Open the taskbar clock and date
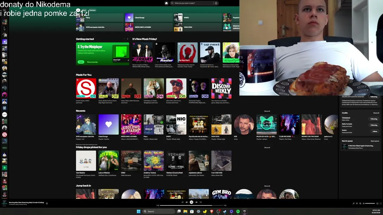 [x=376, y=211]
